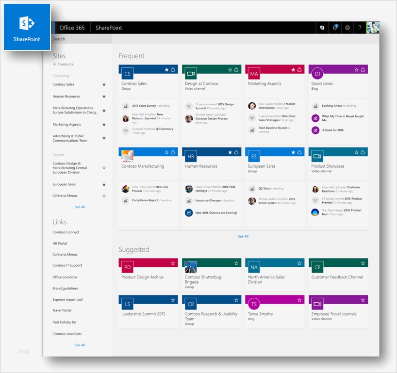The width and height of the screenshot is (397, 373).
Task: Open the notifications bell
Action: [335, 27]
